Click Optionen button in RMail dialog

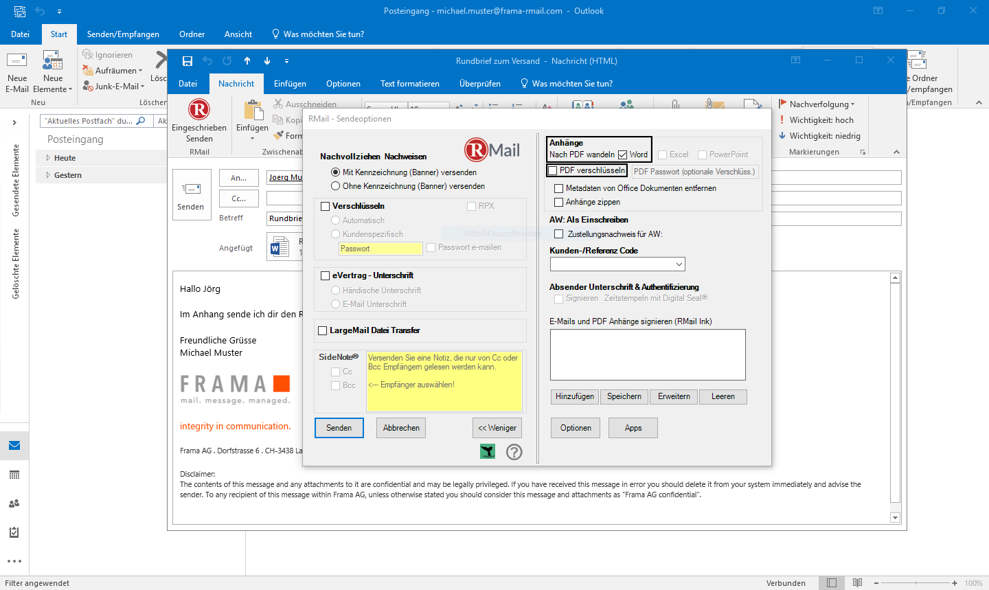[576, 428]
